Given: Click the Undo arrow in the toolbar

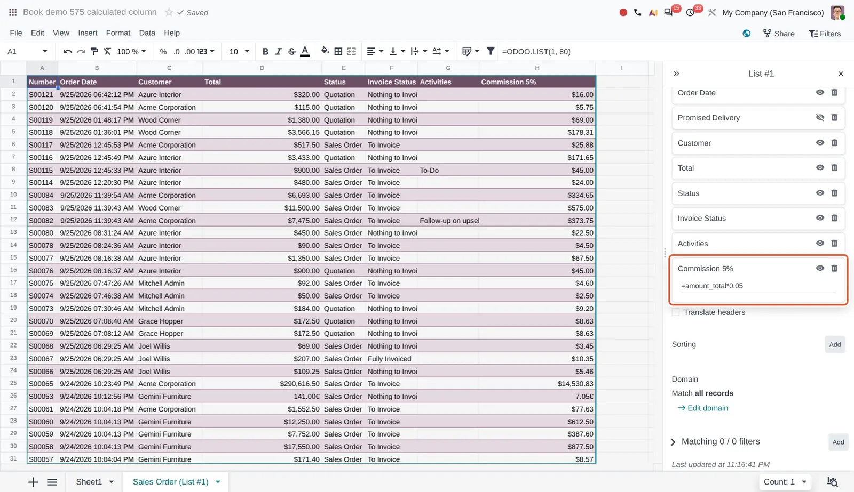Looking at the screenshot, I should 67,51.
